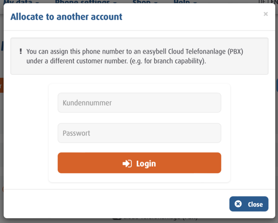278x223 pixels.
Task: Click the PBX assignment info message text
Action: 135,56
